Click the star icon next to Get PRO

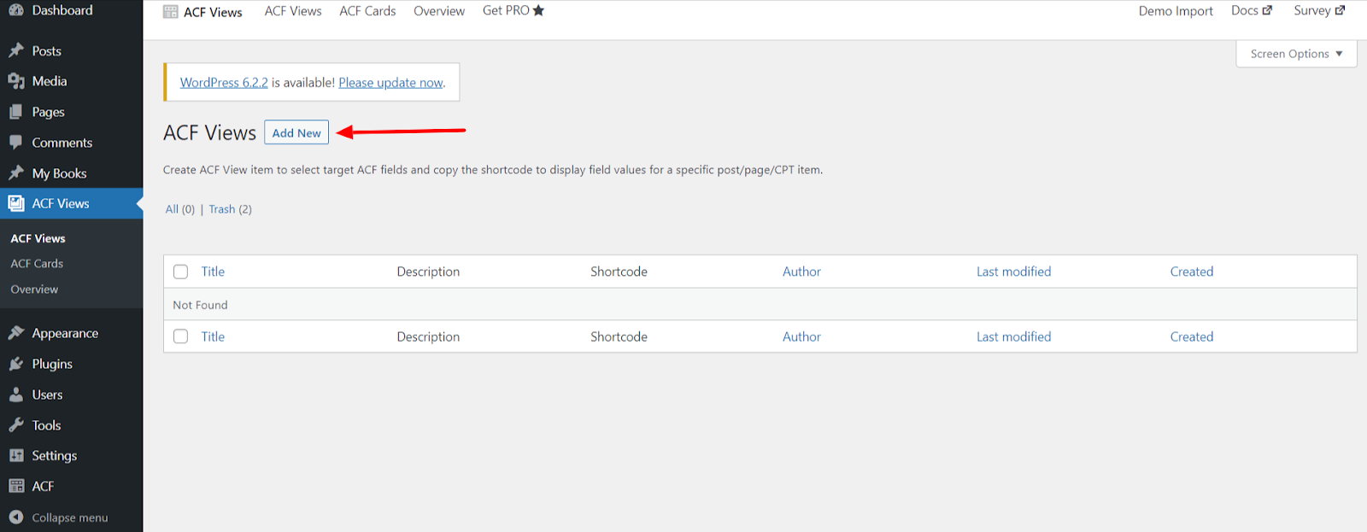(538, 10)
